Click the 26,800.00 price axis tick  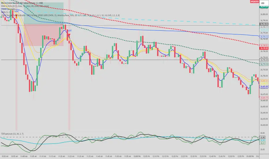coord(264,14)
